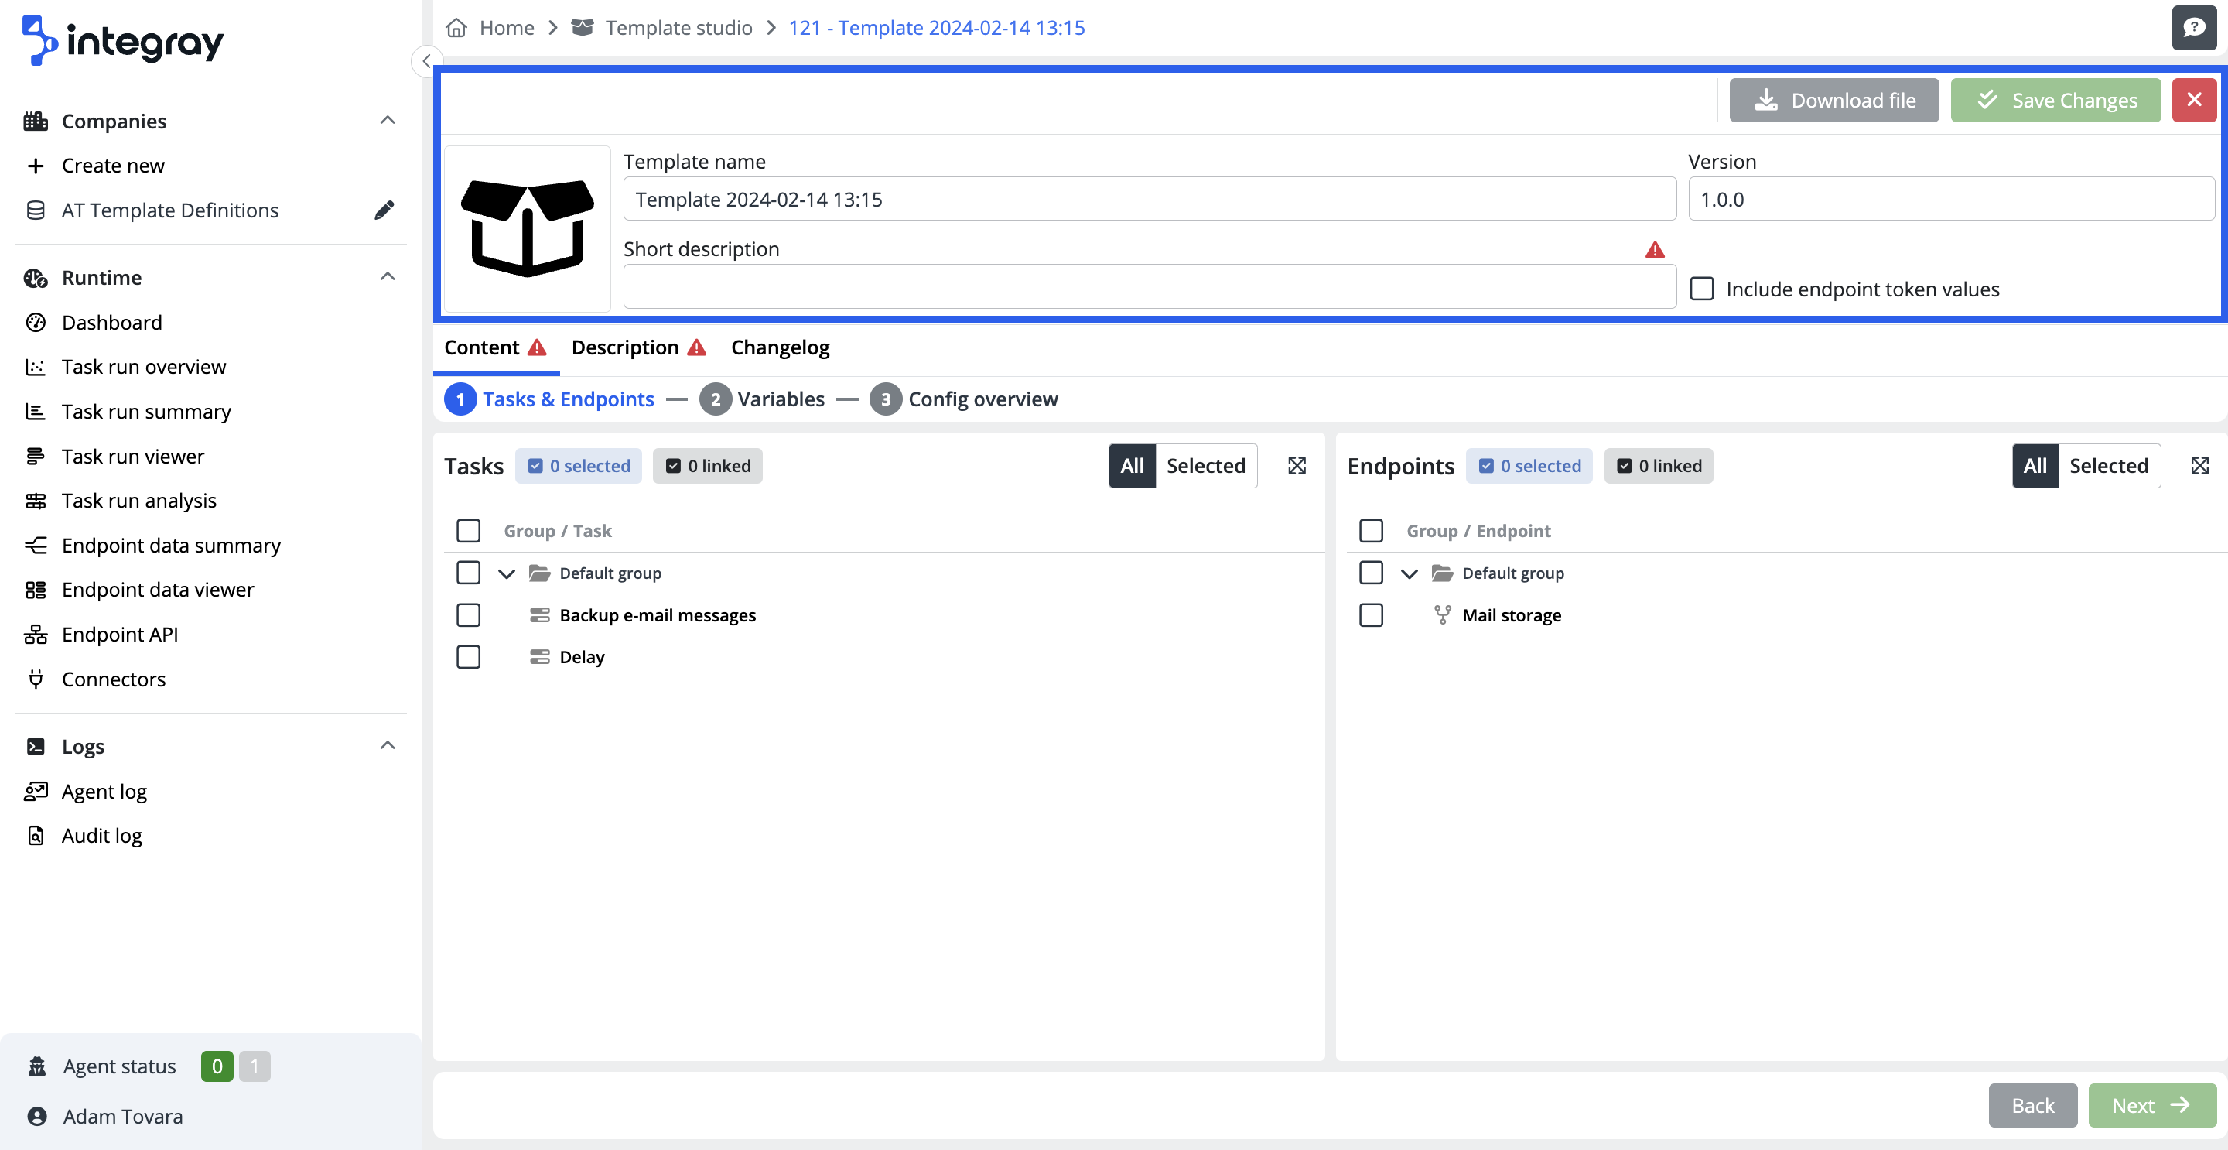
Task: Click the Download file button
Action: pyautogui.click(x=1833, y=101)
